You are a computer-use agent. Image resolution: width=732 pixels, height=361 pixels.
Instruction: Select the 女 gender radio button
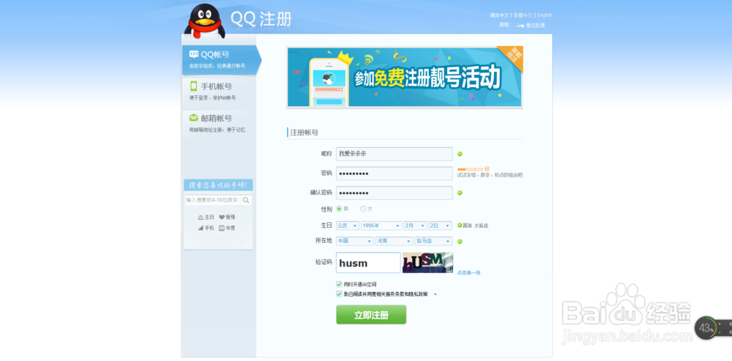[363, 209]
